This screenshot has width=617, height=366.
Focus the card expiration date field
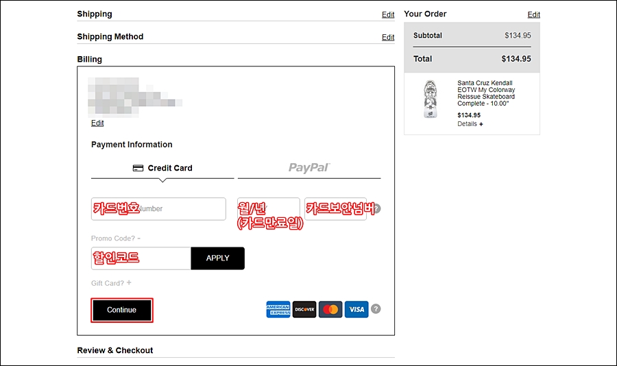(x=269, y=209)
